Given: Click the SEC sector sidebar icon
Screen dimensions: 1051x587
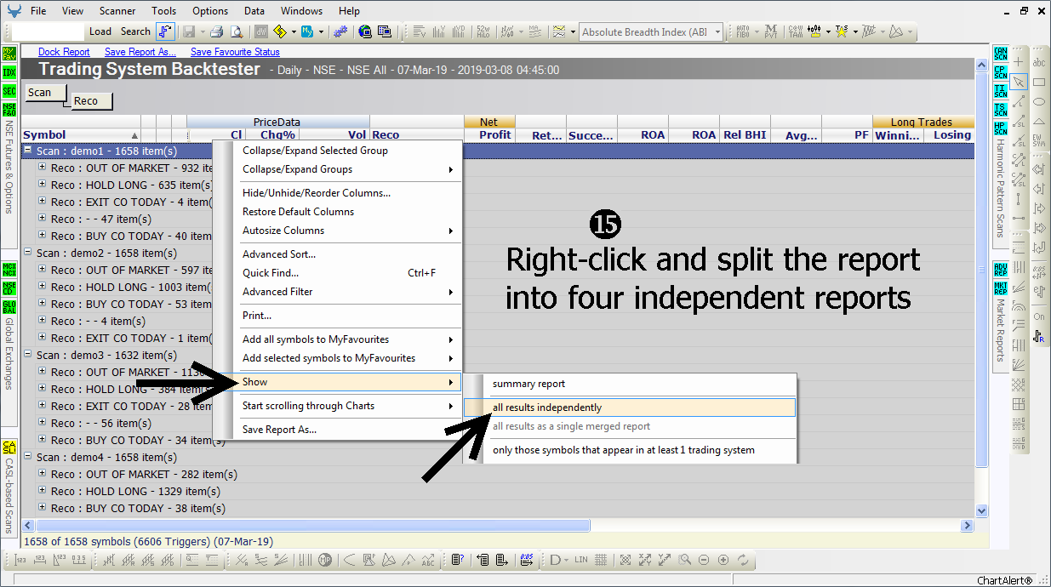Looking at the screenshot, I should coord(9,91).
